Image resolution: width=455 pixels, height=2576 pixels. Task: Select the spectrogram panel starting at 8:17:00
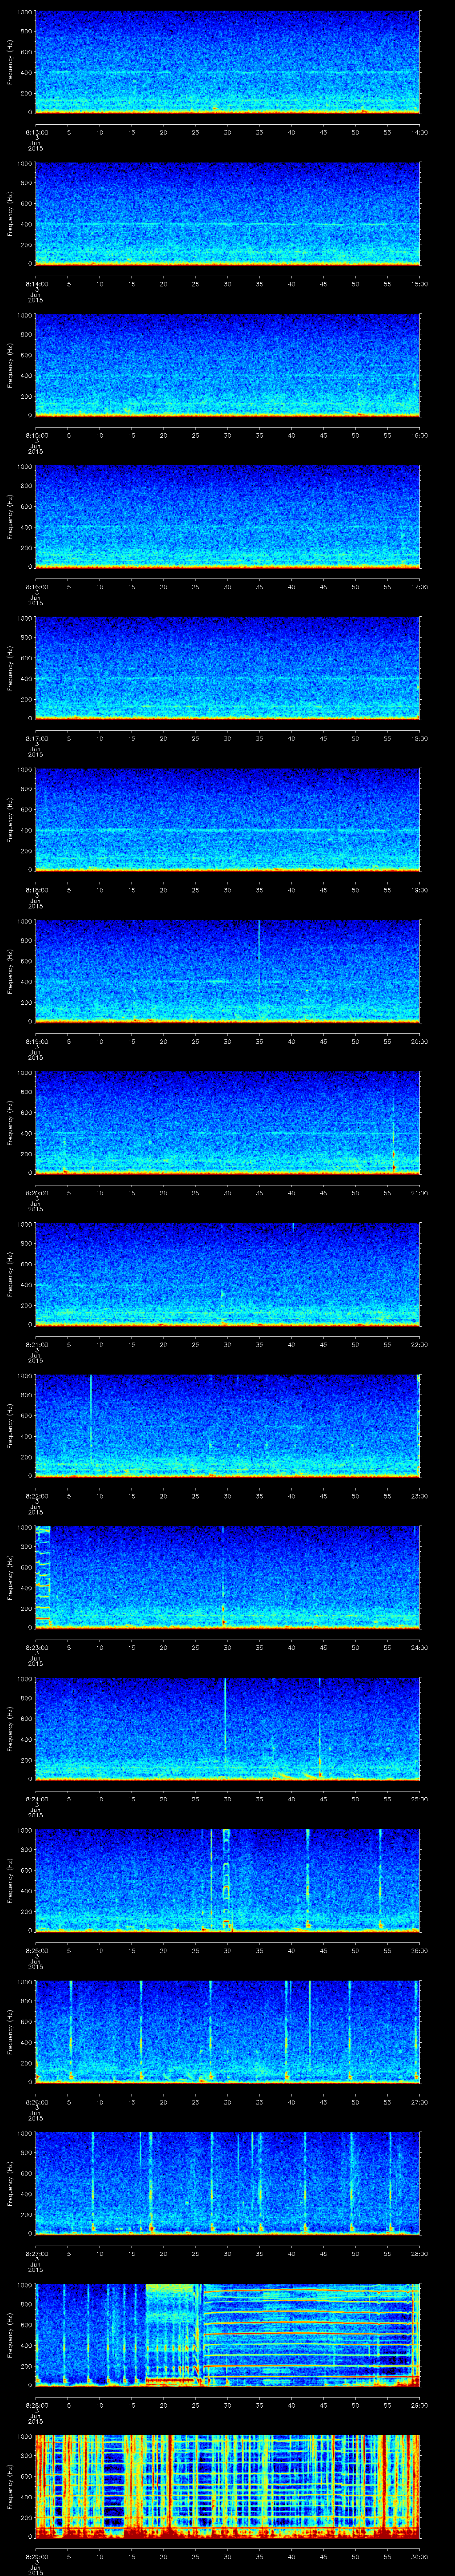[227, 668]
